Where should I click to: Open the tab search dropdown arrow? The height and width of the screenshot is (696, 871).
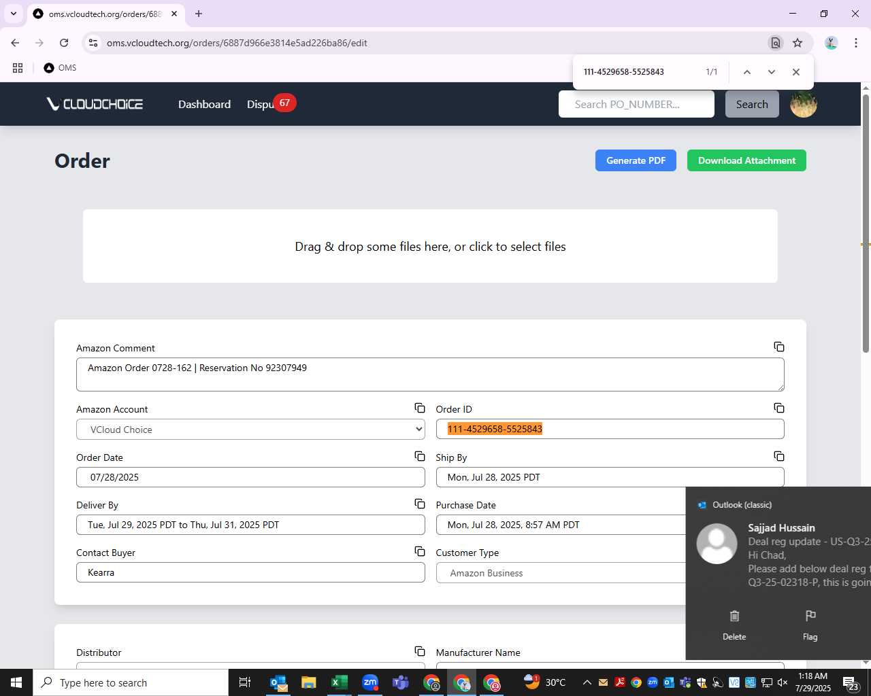click(13, 14)
